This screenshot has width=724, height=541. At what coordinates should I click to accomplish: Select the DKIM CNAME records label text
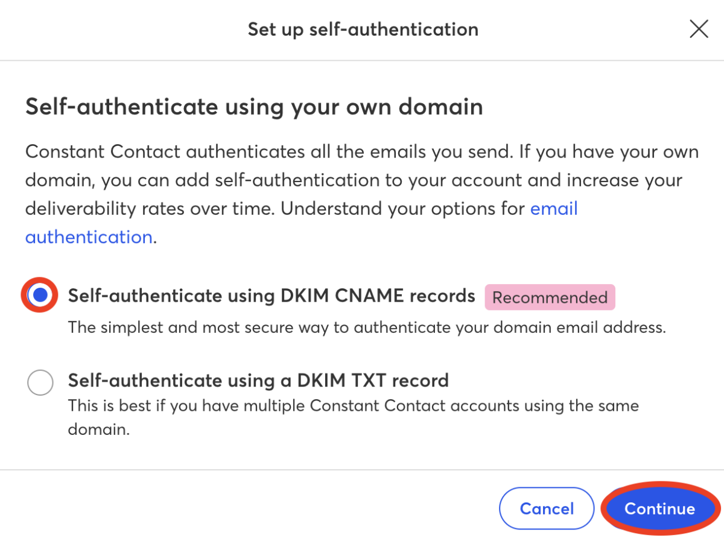pyautogui.click(x=270, y=296)
